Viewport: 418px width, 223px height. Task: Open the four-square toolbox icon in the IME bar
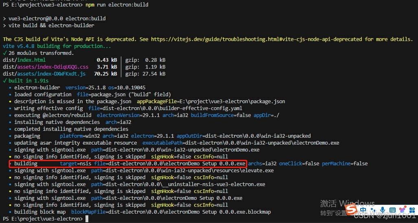(412, 210)
